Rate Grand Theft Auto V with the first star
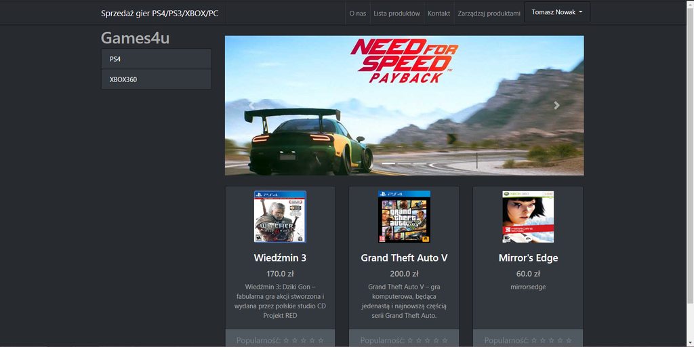 (410, 340)
